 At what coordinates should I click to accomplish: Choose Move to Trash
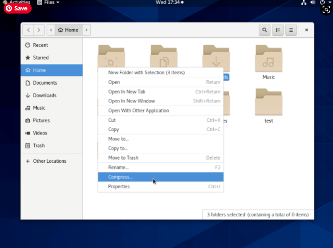tap(161, 158)
